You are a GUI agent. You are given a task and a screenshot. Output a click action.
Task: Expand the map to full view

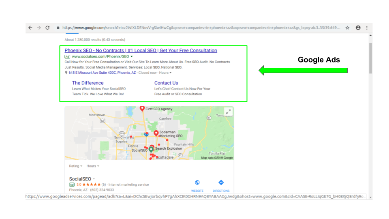(228, 112)
